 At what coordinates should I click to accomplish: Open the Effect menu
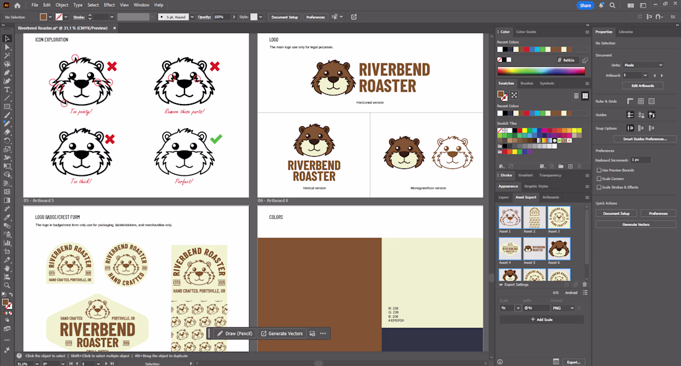click(109, 5)
